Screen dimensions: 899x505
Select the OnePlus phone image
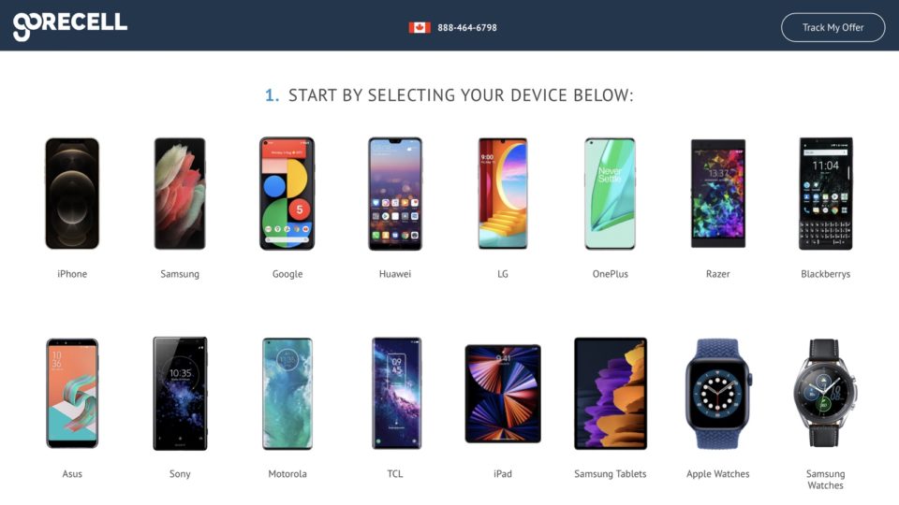coord(610,194)
